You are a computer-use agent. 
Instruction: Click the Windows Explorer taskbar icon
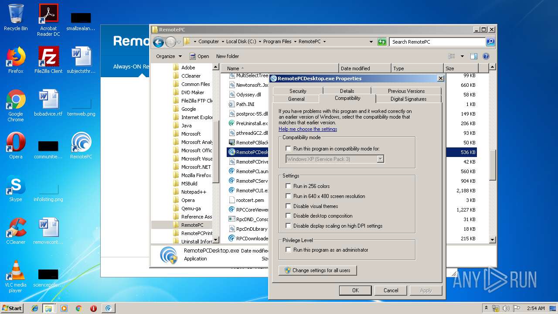tap(48, 308)
